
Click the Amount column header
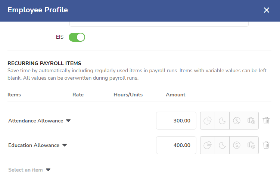175,95
